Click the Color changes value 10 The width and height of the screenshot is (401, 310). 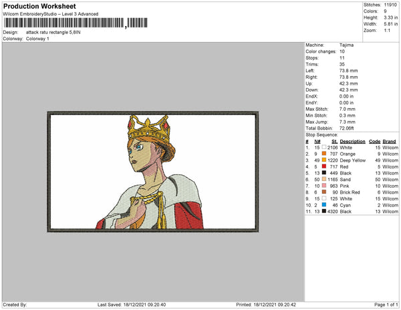[x=342, y=51]
